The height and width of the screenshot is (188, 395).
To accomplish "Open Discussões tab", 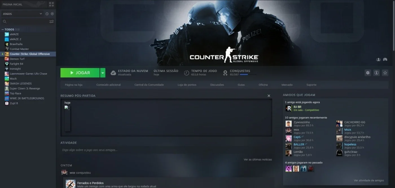I will click(217, 85).
